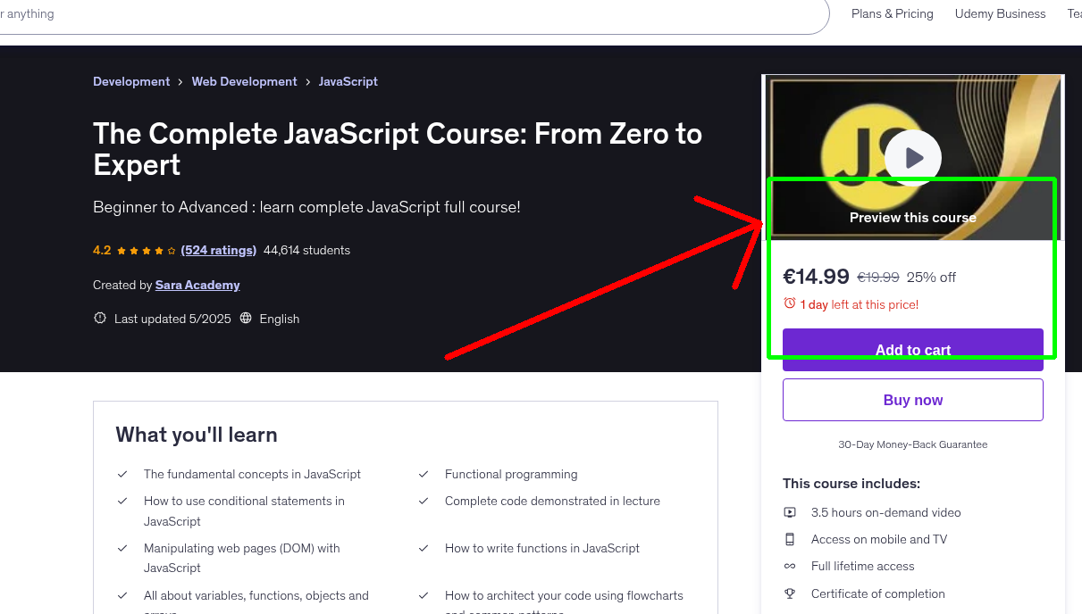
Task: Click the clock icon next to last updated
Action: point(99,318)
